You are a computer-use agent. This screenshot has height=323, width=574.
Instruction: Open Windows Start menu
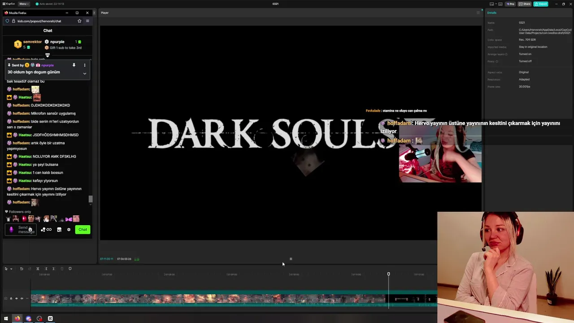tap(6, 319)
